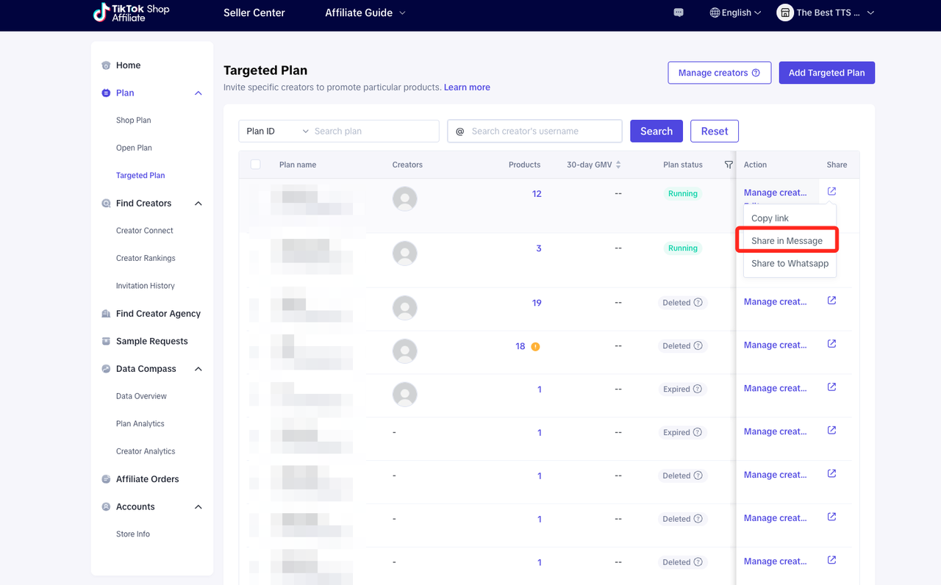Click help icon beside first Expired status
This screenshot has height=585, width=941.
[698, 389]
